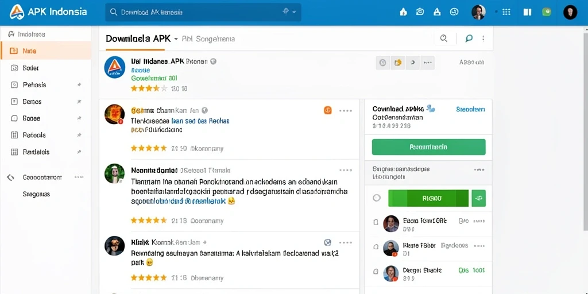Viewport: 588px width, 294px height.
Task: Click the APK Indonesia logo icon
Action: coord(16,12)
